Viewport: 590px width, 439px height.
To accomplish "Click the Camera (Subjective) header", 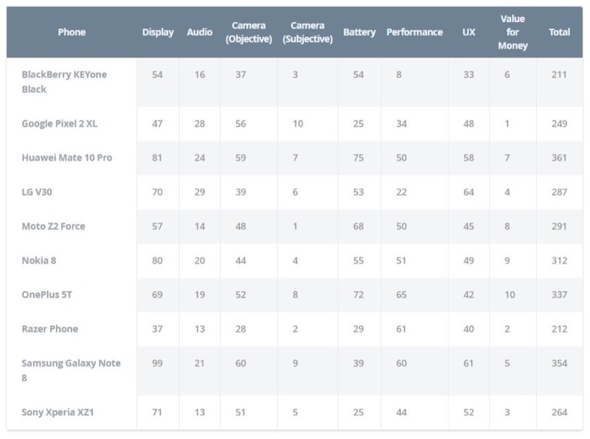I will [308, 32].
